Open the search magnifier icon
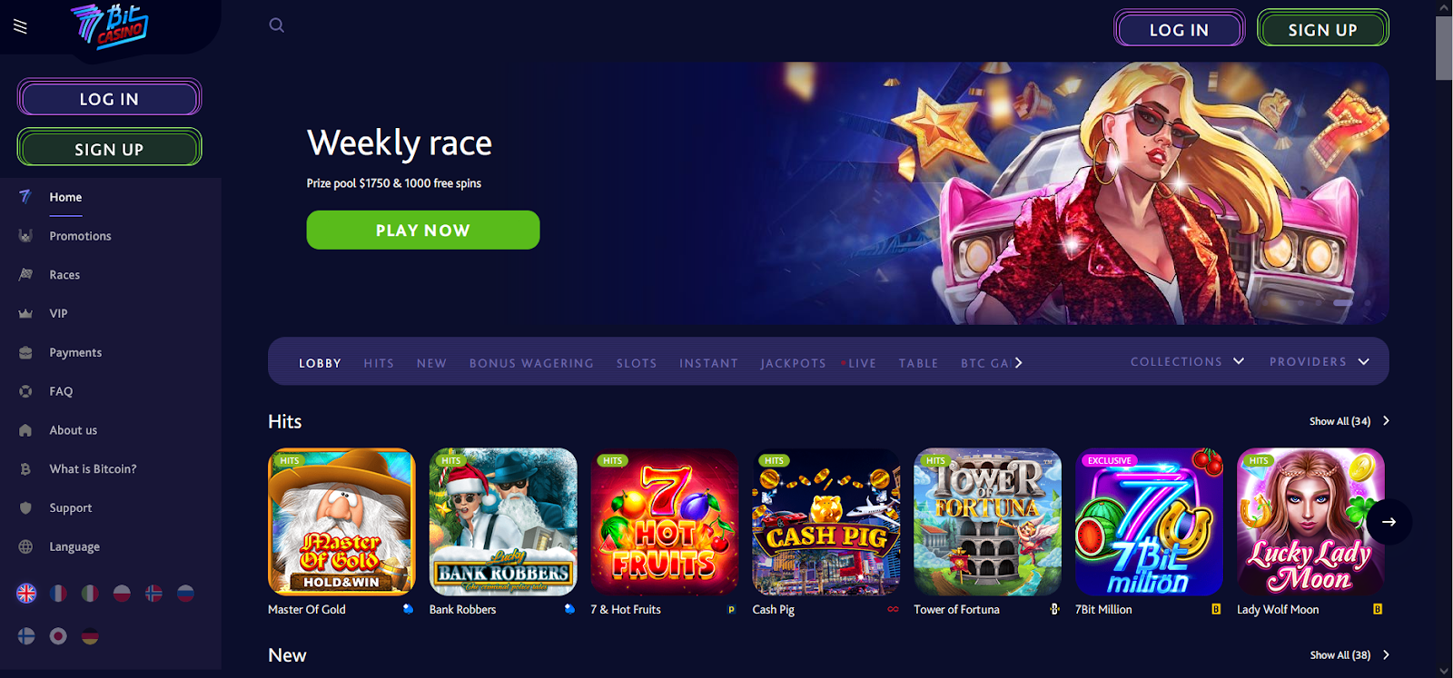This screenshot has width=1453, height=678. click(x=277, y=25)
